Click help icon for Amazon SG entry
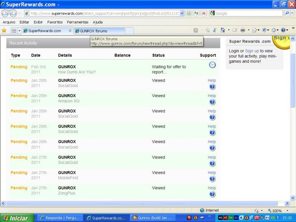The width and height of the screenshot is (296, 222). [x=212, y=102]
